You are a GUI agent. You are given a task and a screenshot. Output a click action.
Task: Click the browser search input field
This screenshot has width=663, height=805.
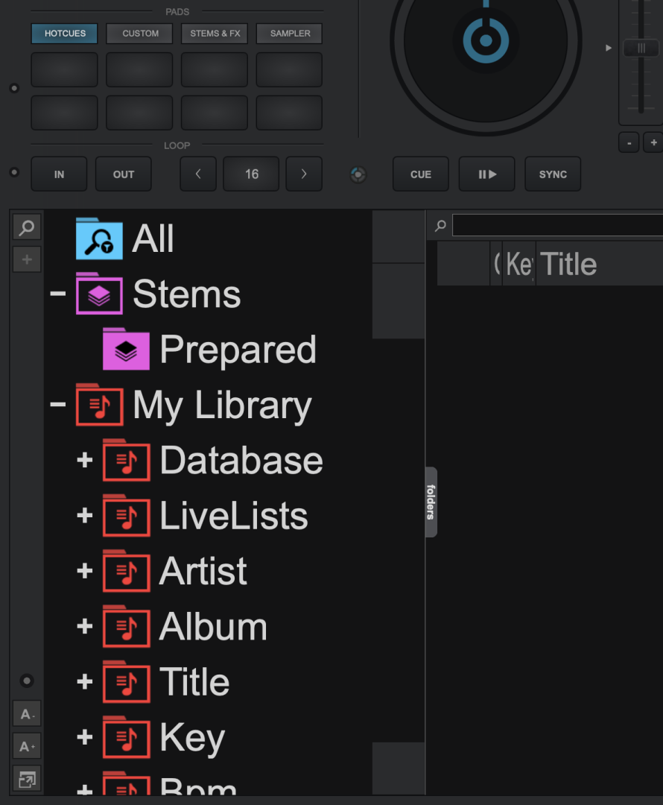[557, 225]
